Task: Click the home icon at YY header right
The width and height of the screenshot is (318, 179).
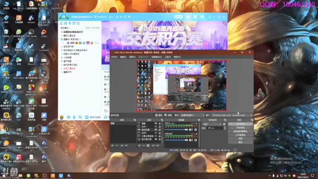Action: [188, 17]
